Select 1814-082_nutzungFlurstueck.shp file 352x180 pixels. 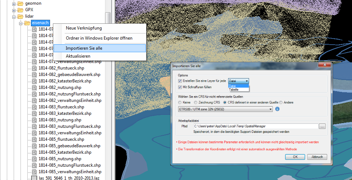[69, 94]
